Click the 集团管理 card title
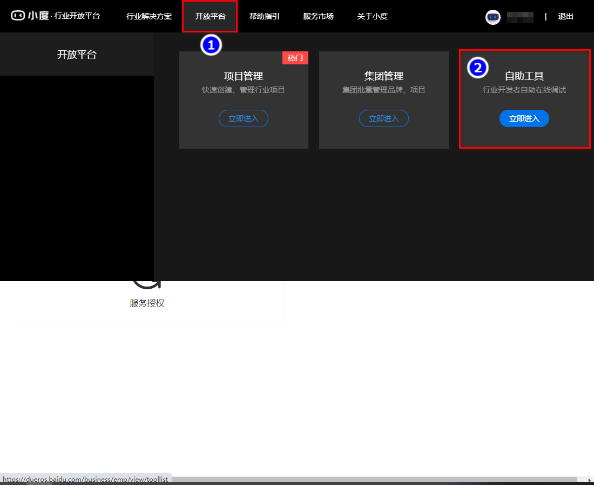594x485 pixels. (383, 76)
